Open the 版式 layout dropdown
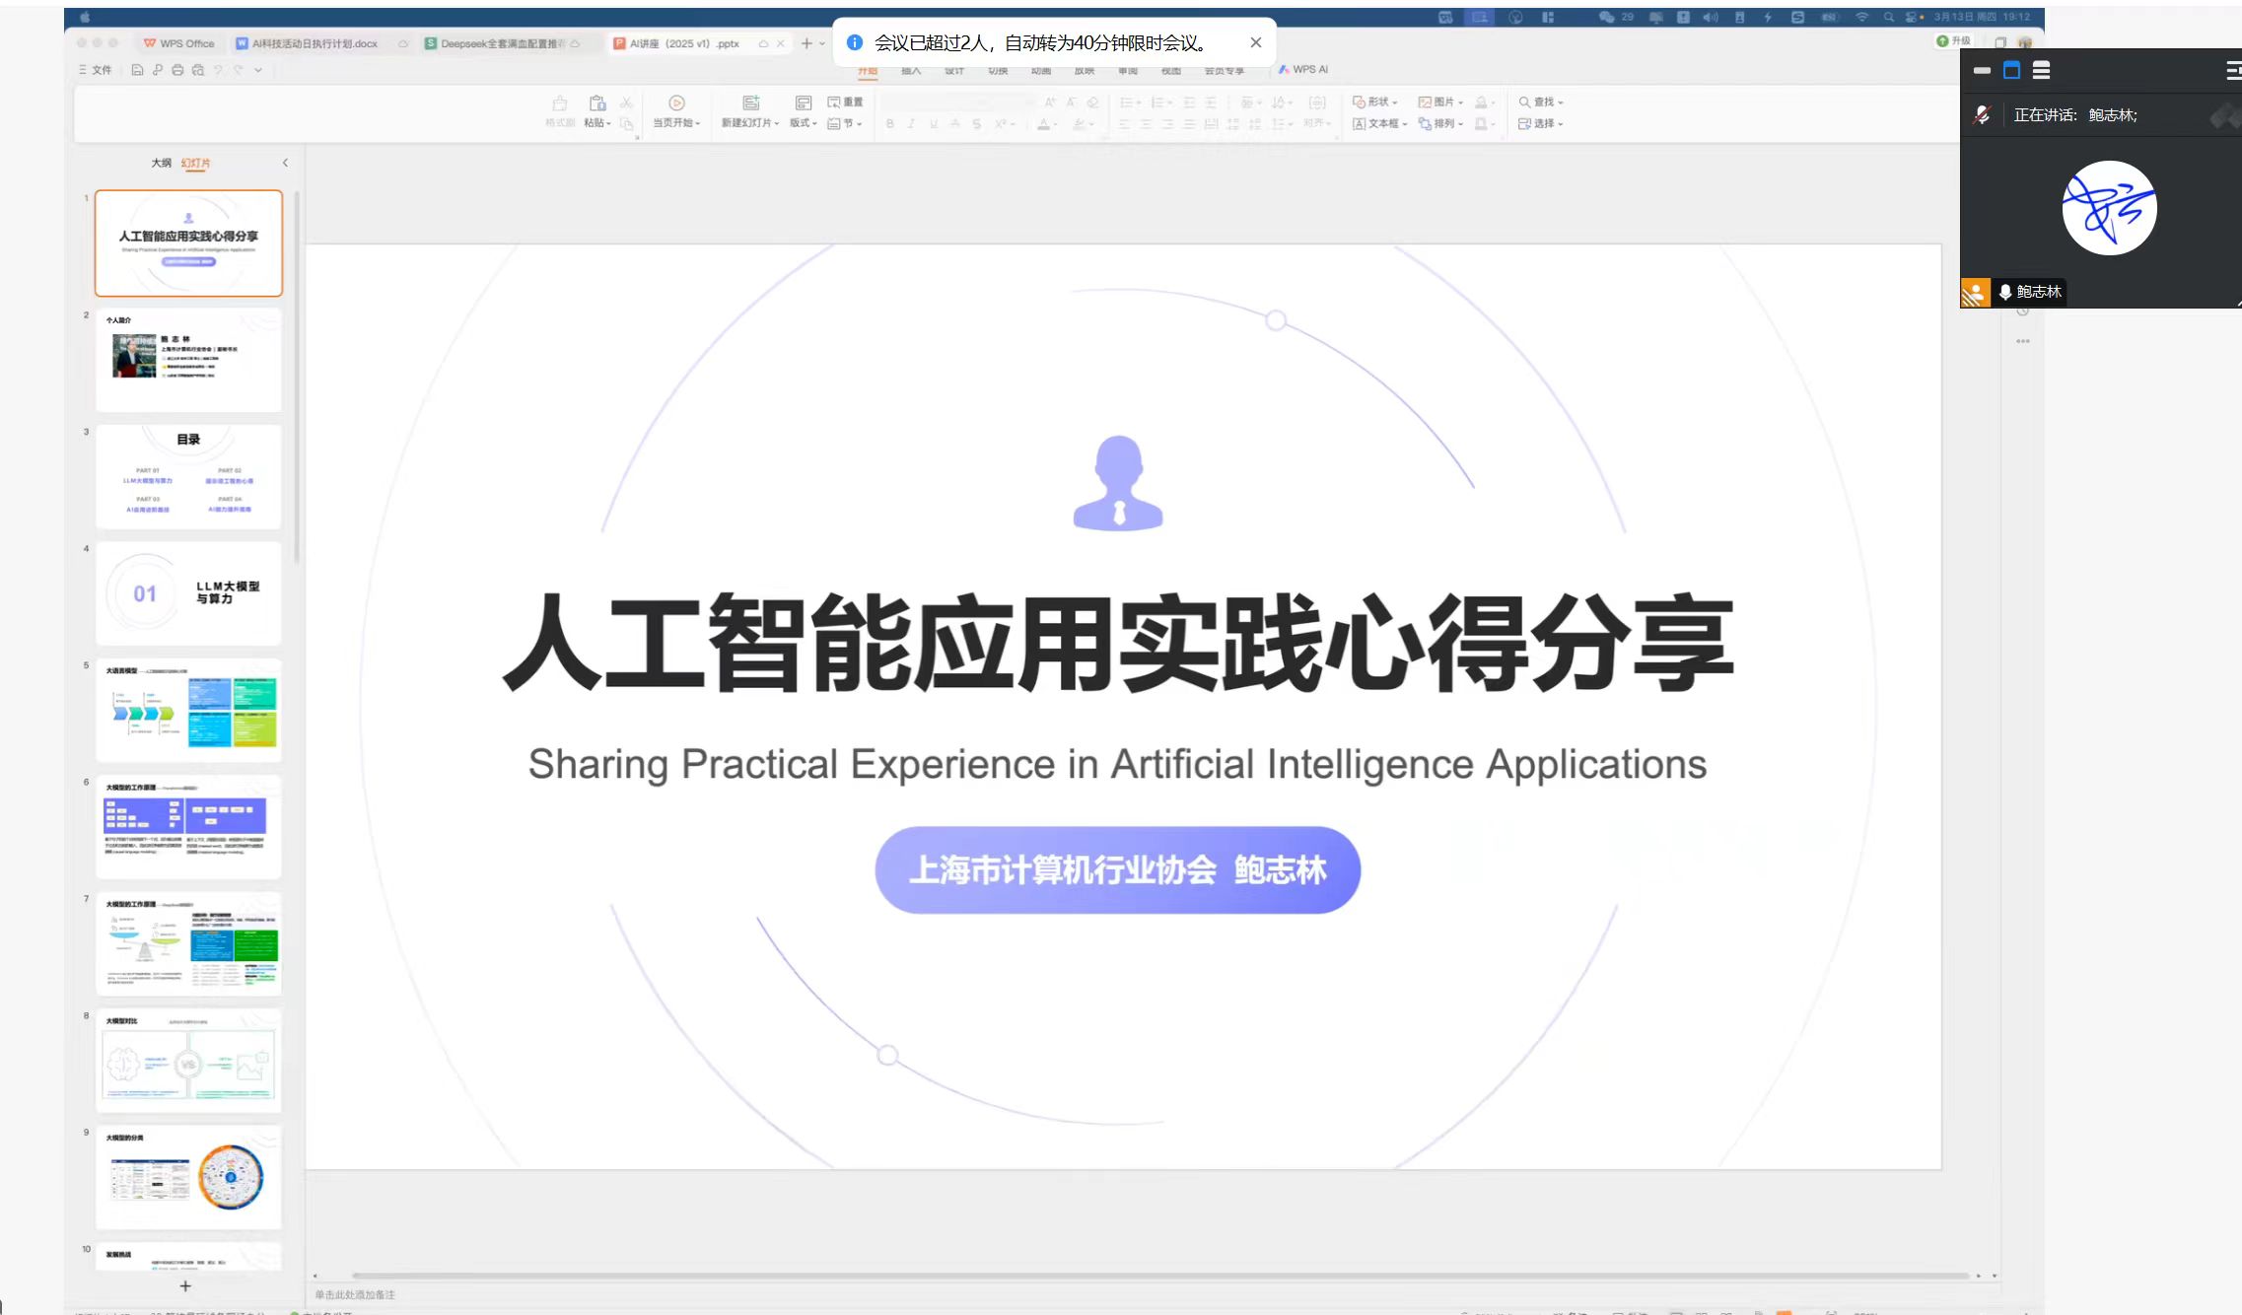2242x1315 pixels. 804,123
